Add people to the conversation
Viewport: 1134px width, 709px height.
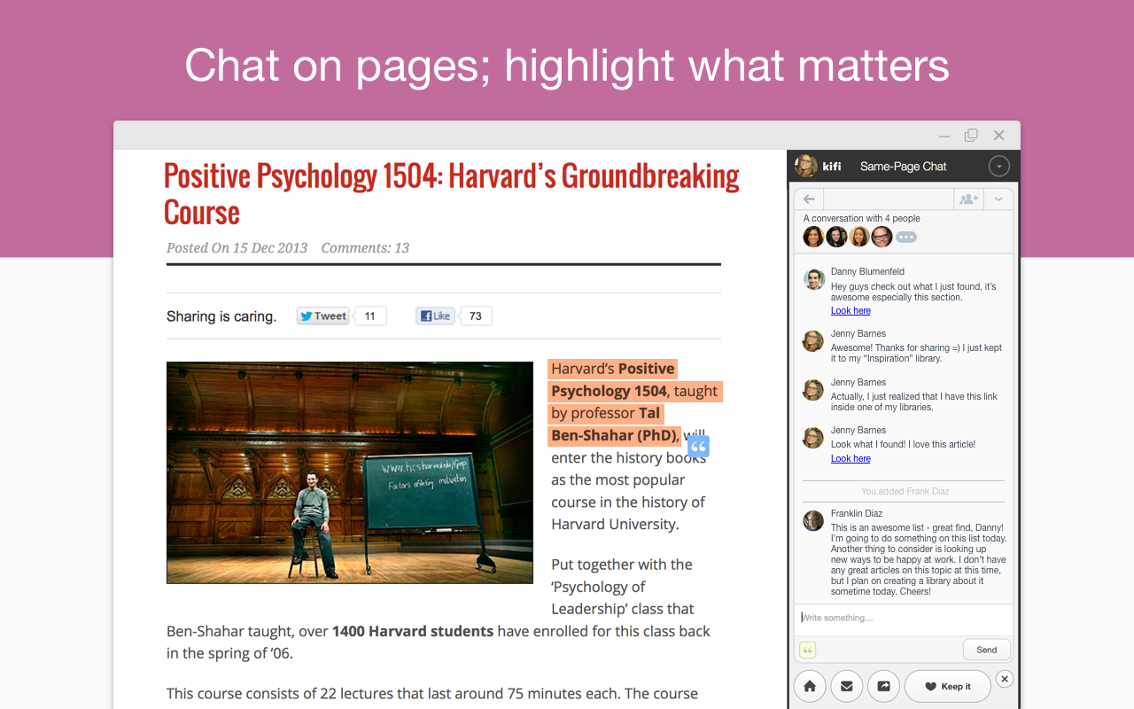968,199
